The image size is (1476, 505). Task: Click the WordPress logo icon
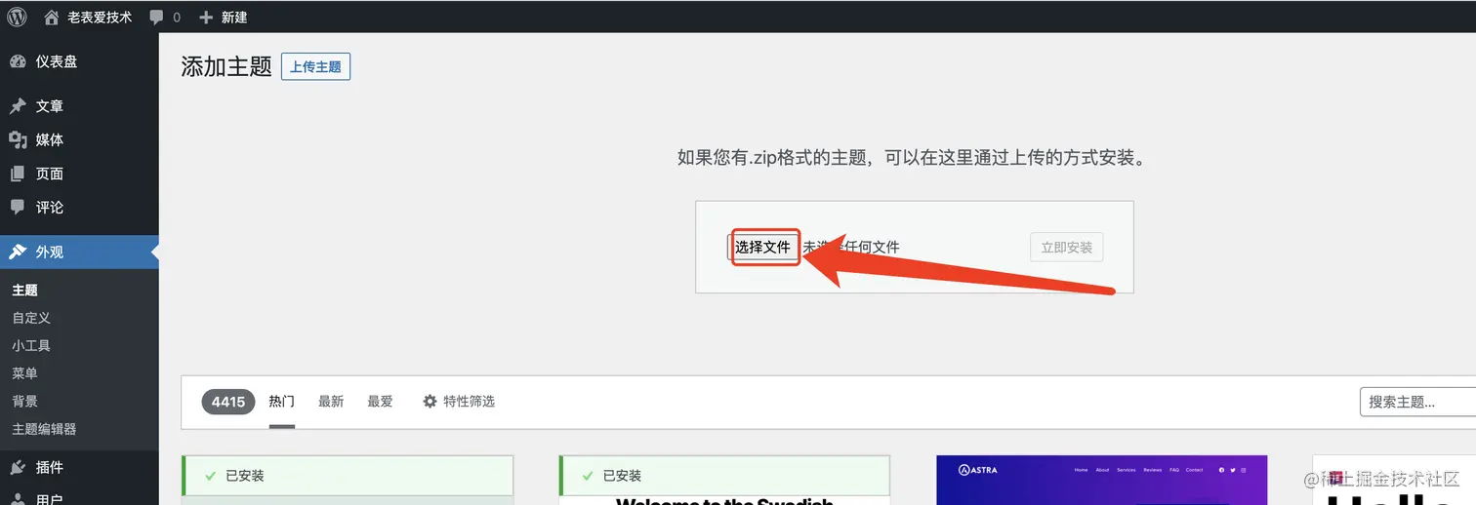click(x=17, y=17)
